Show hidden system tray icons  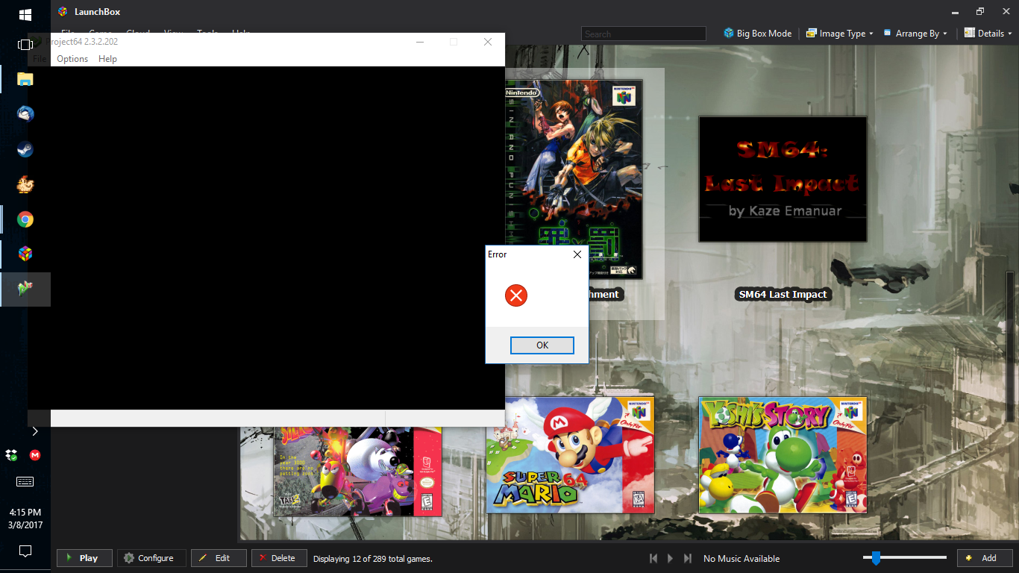coord(35,431)
